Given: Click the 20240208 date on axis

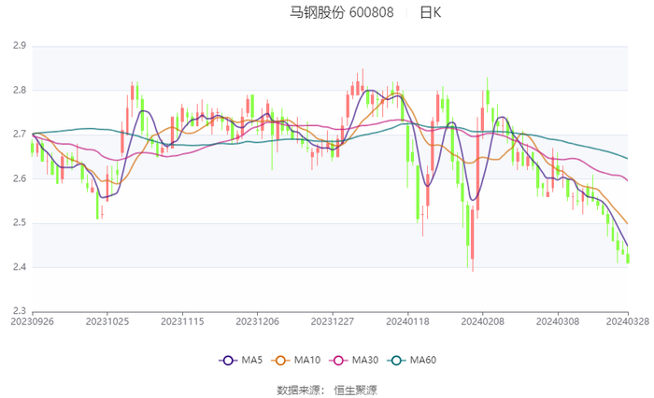Looking at the screenshot, I should [483, 321].
